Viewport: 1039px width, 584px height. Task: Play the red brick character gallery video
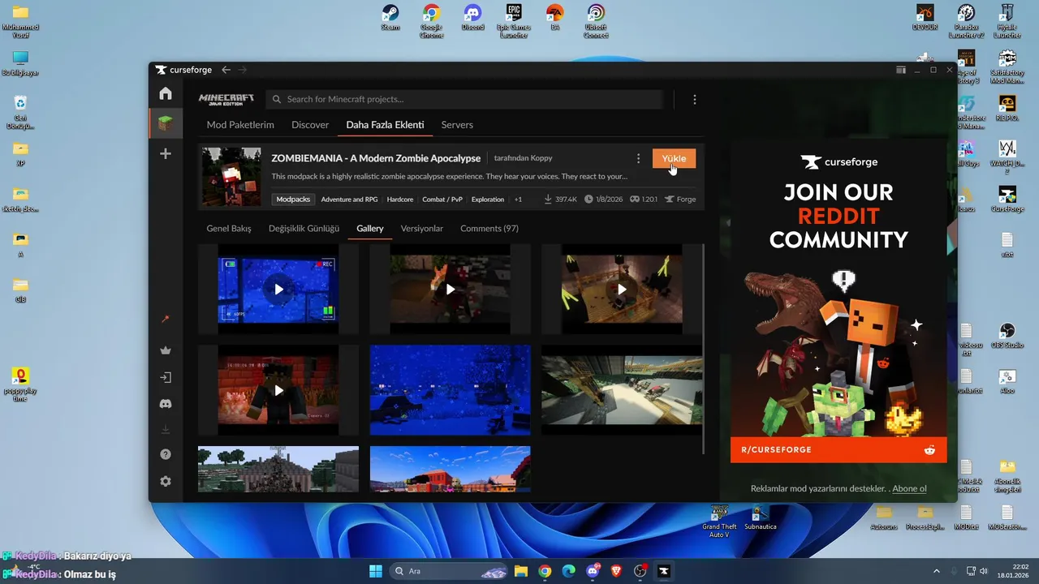pos(278,390)
